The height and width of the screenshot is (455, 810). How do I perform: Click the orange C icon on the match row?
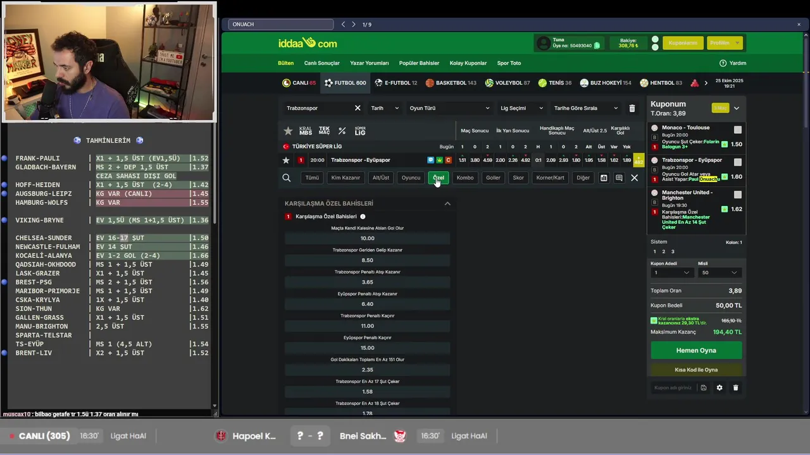pyautogui.click(x=448, y=161)
